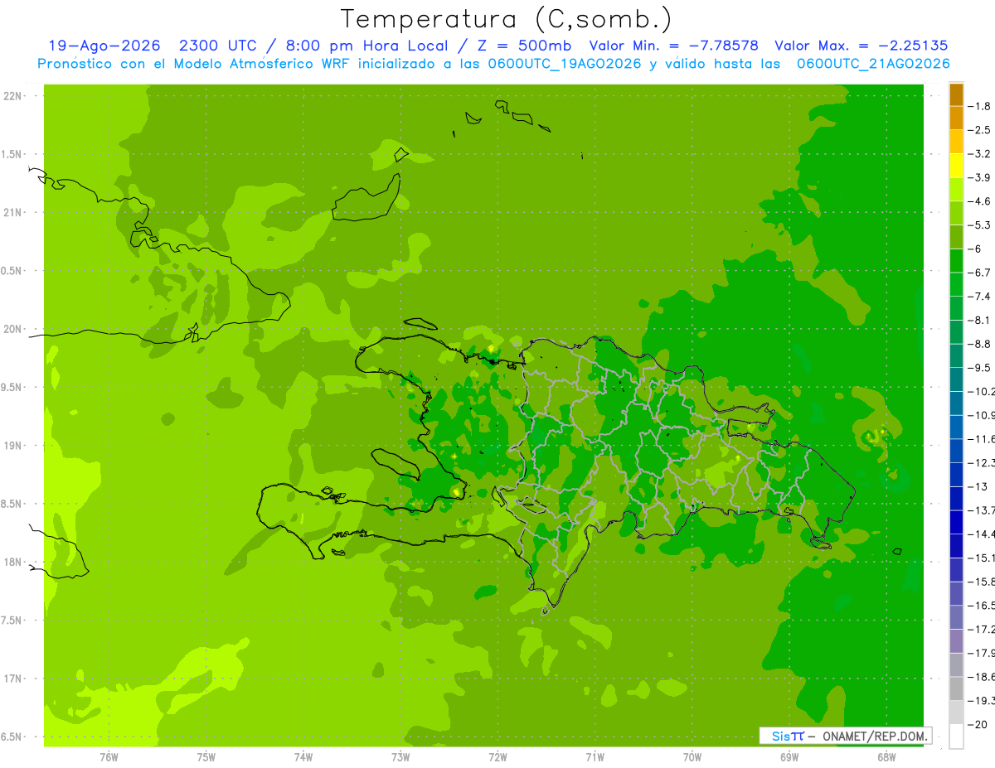995x768 pixels.
Task: Click the '75W' longitude label
Action: click(x=206, y=757)
